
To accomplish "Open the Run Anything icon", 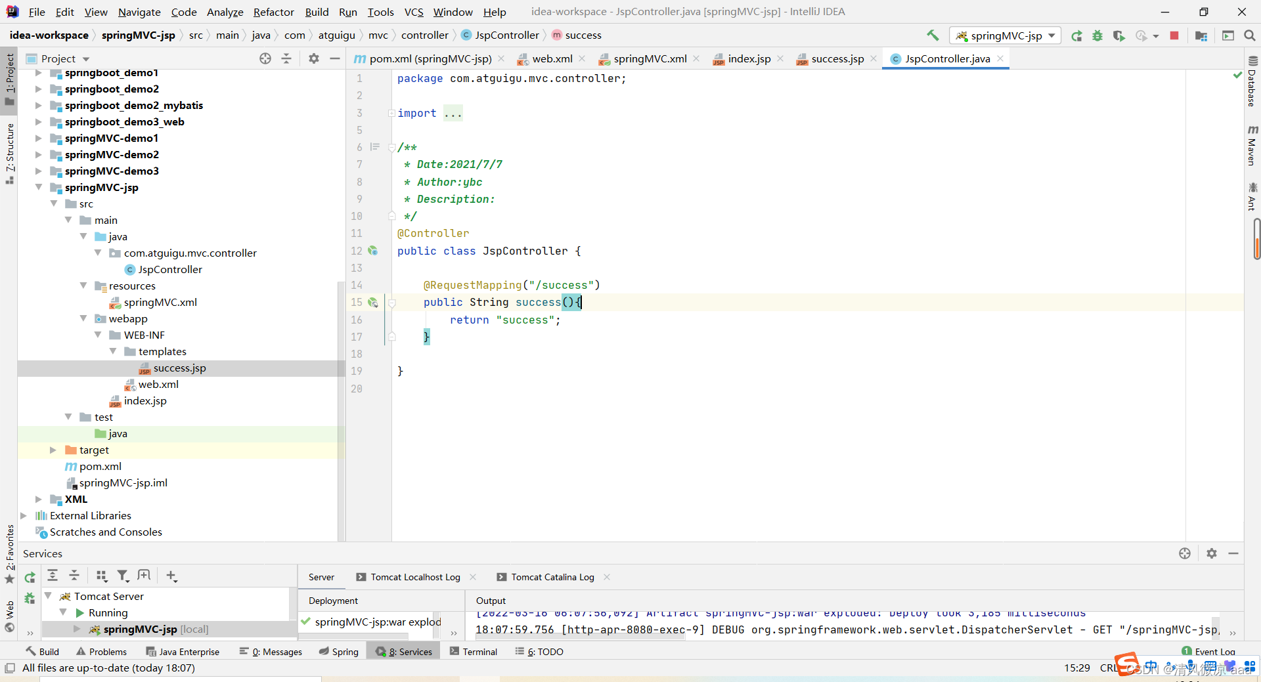I will (x=1228, y=35).
